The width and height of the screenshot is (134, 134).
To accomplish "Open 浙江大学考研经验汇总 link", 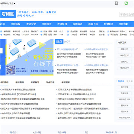I will (95, 54).
